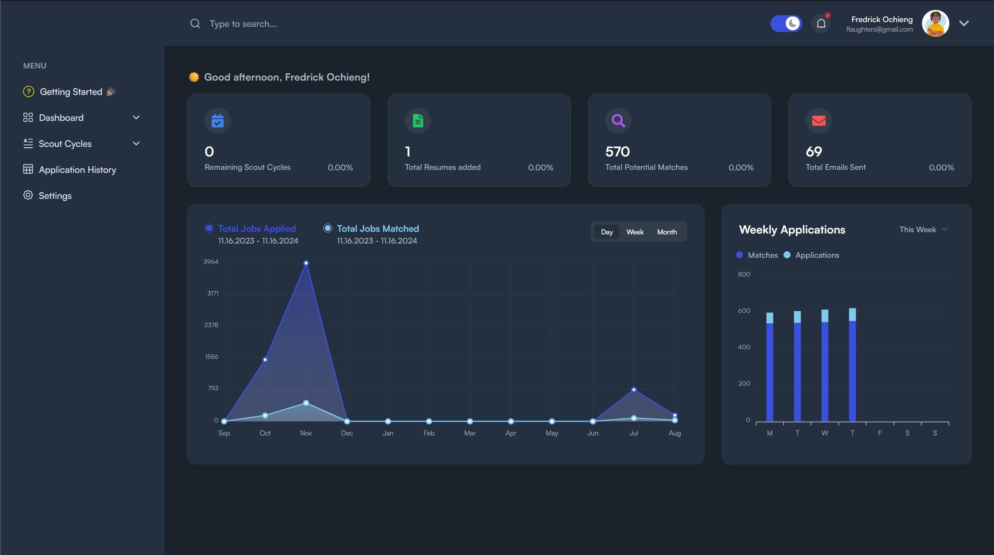Viewport: 994px width, 555px height.
Task: Switch chart to Week view
Action: (x=635, y=232)
